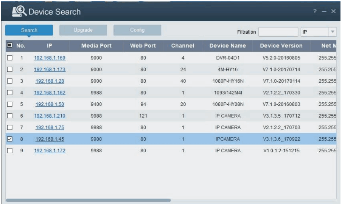Check the box for row 2 4M-HY16
Viewport: 342px width, 206px height.
pos(10,69)
